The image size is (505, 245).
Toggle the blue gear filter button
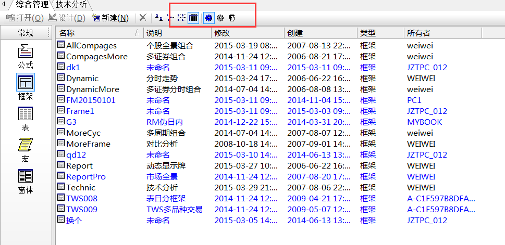(x=208, y=18)
